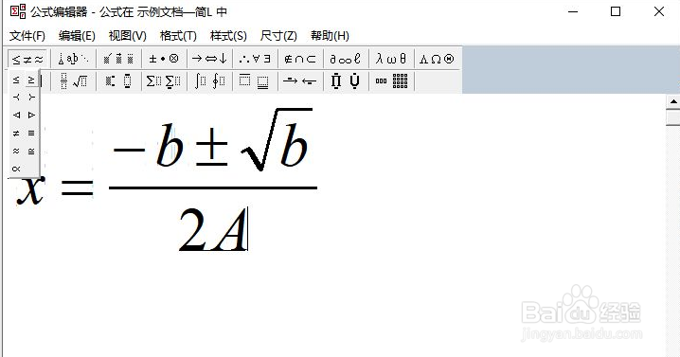Open the relational symbols palette (≤≠≈)
Image resolution: width=680 pixels, height=357 pixels.
[27, 59]
